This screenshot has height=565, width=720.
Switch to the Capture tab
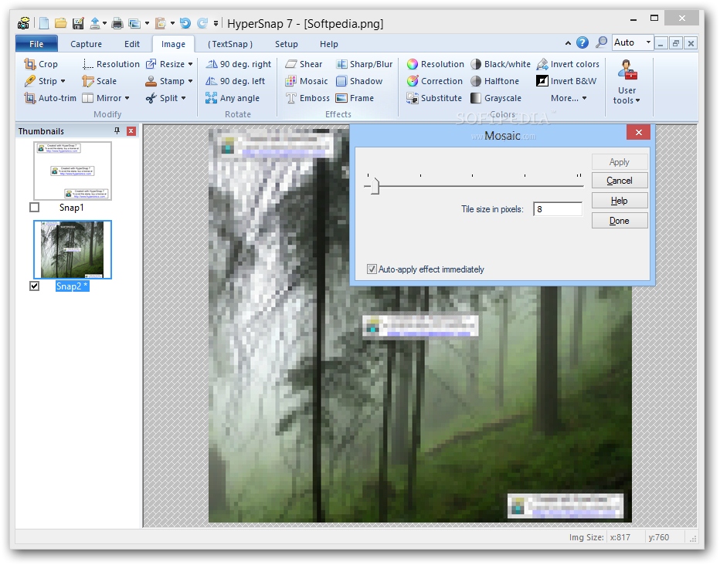86,44
